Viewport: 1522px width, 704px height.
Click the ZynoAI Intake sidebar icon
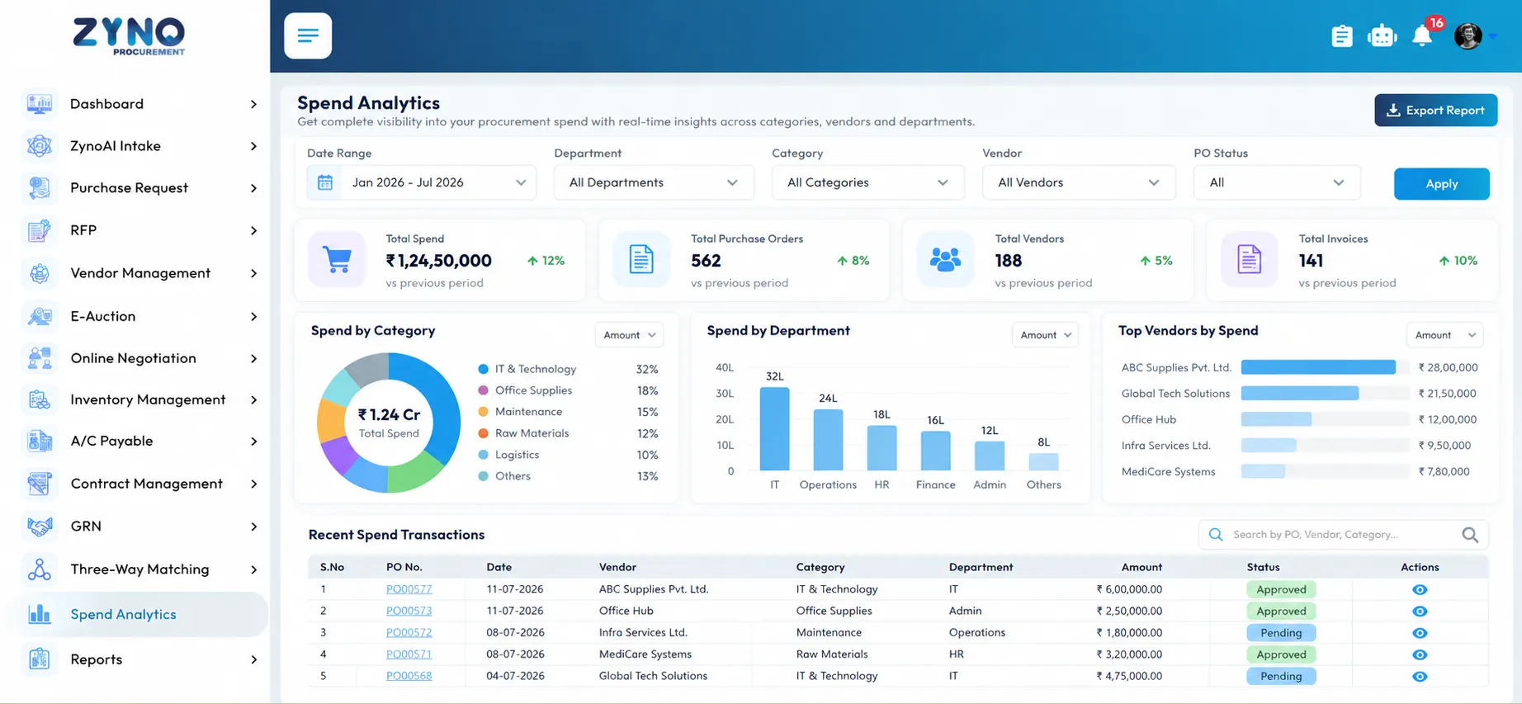40,146
